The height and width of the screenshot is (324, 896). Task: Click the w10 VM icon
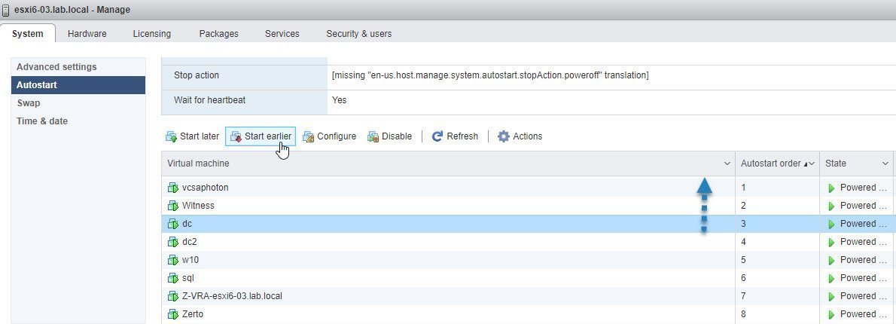click(x=173, y=260)
